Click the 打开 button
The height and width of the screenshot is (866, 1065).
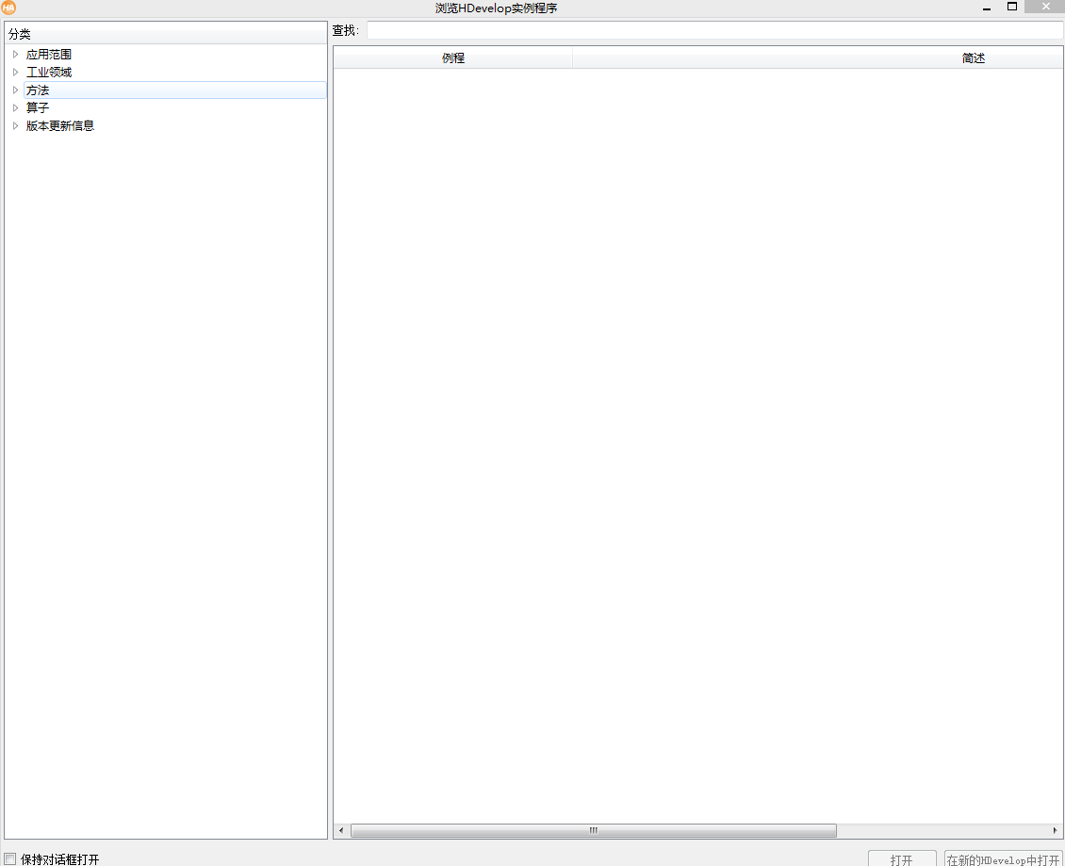[902, 858]
